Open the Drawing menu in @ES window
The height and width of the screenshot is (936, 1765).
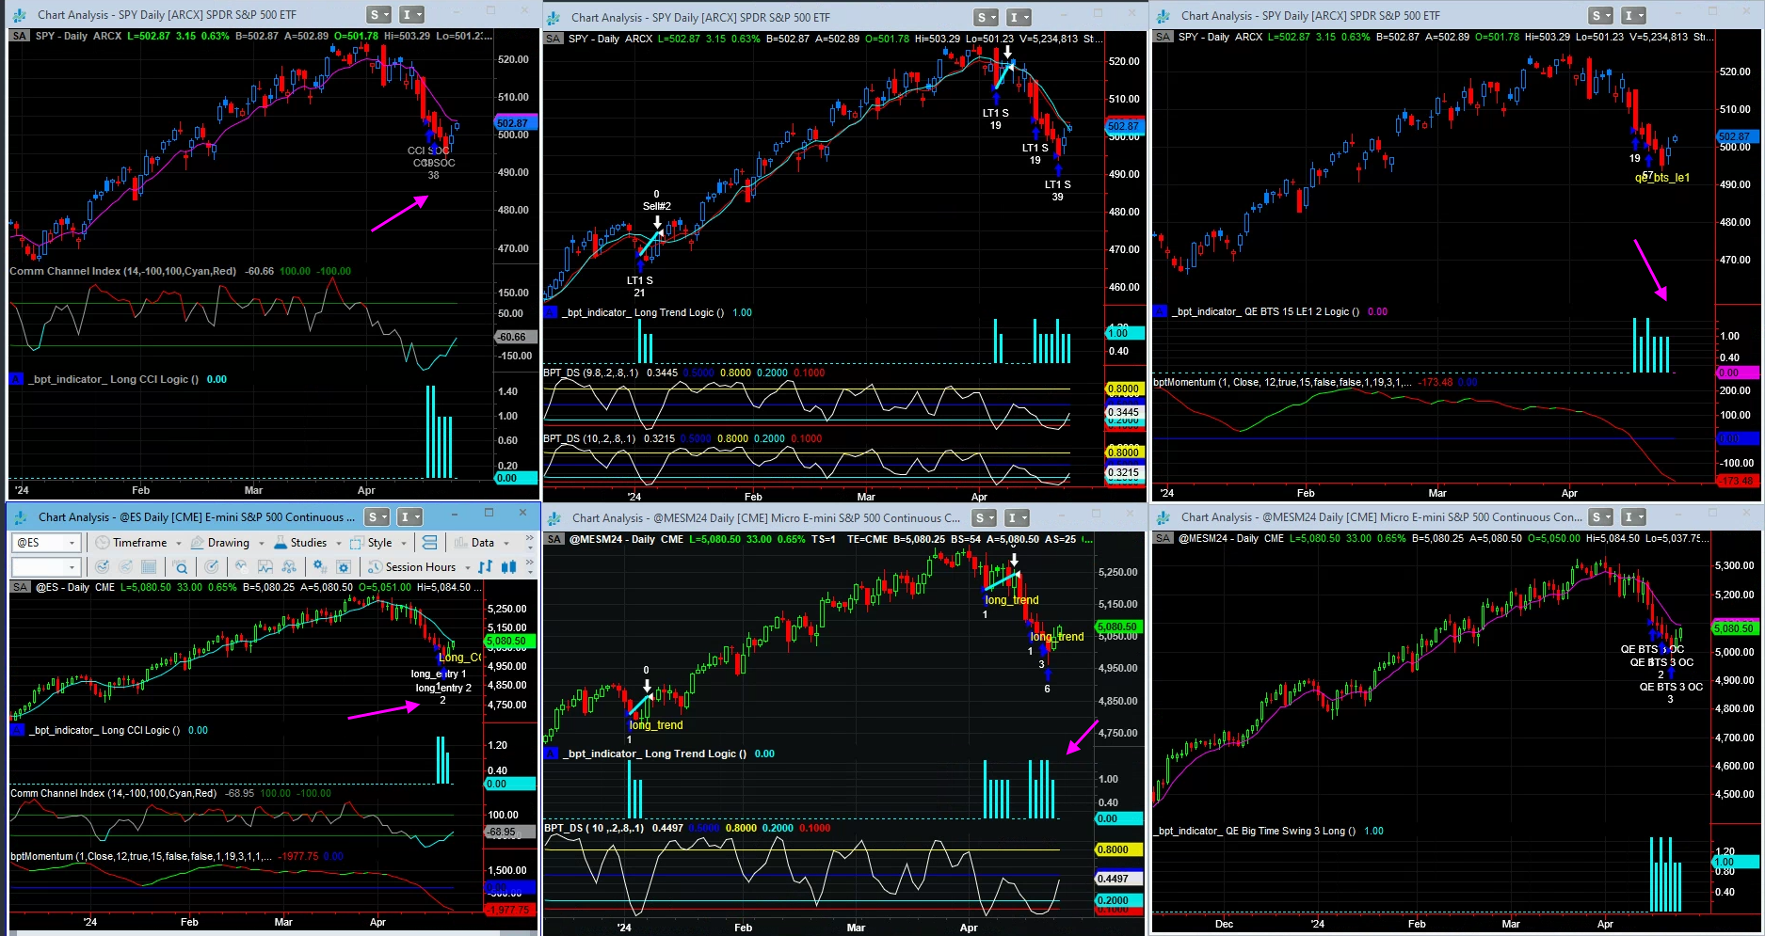pyautogui.click(x=228, y=543)
